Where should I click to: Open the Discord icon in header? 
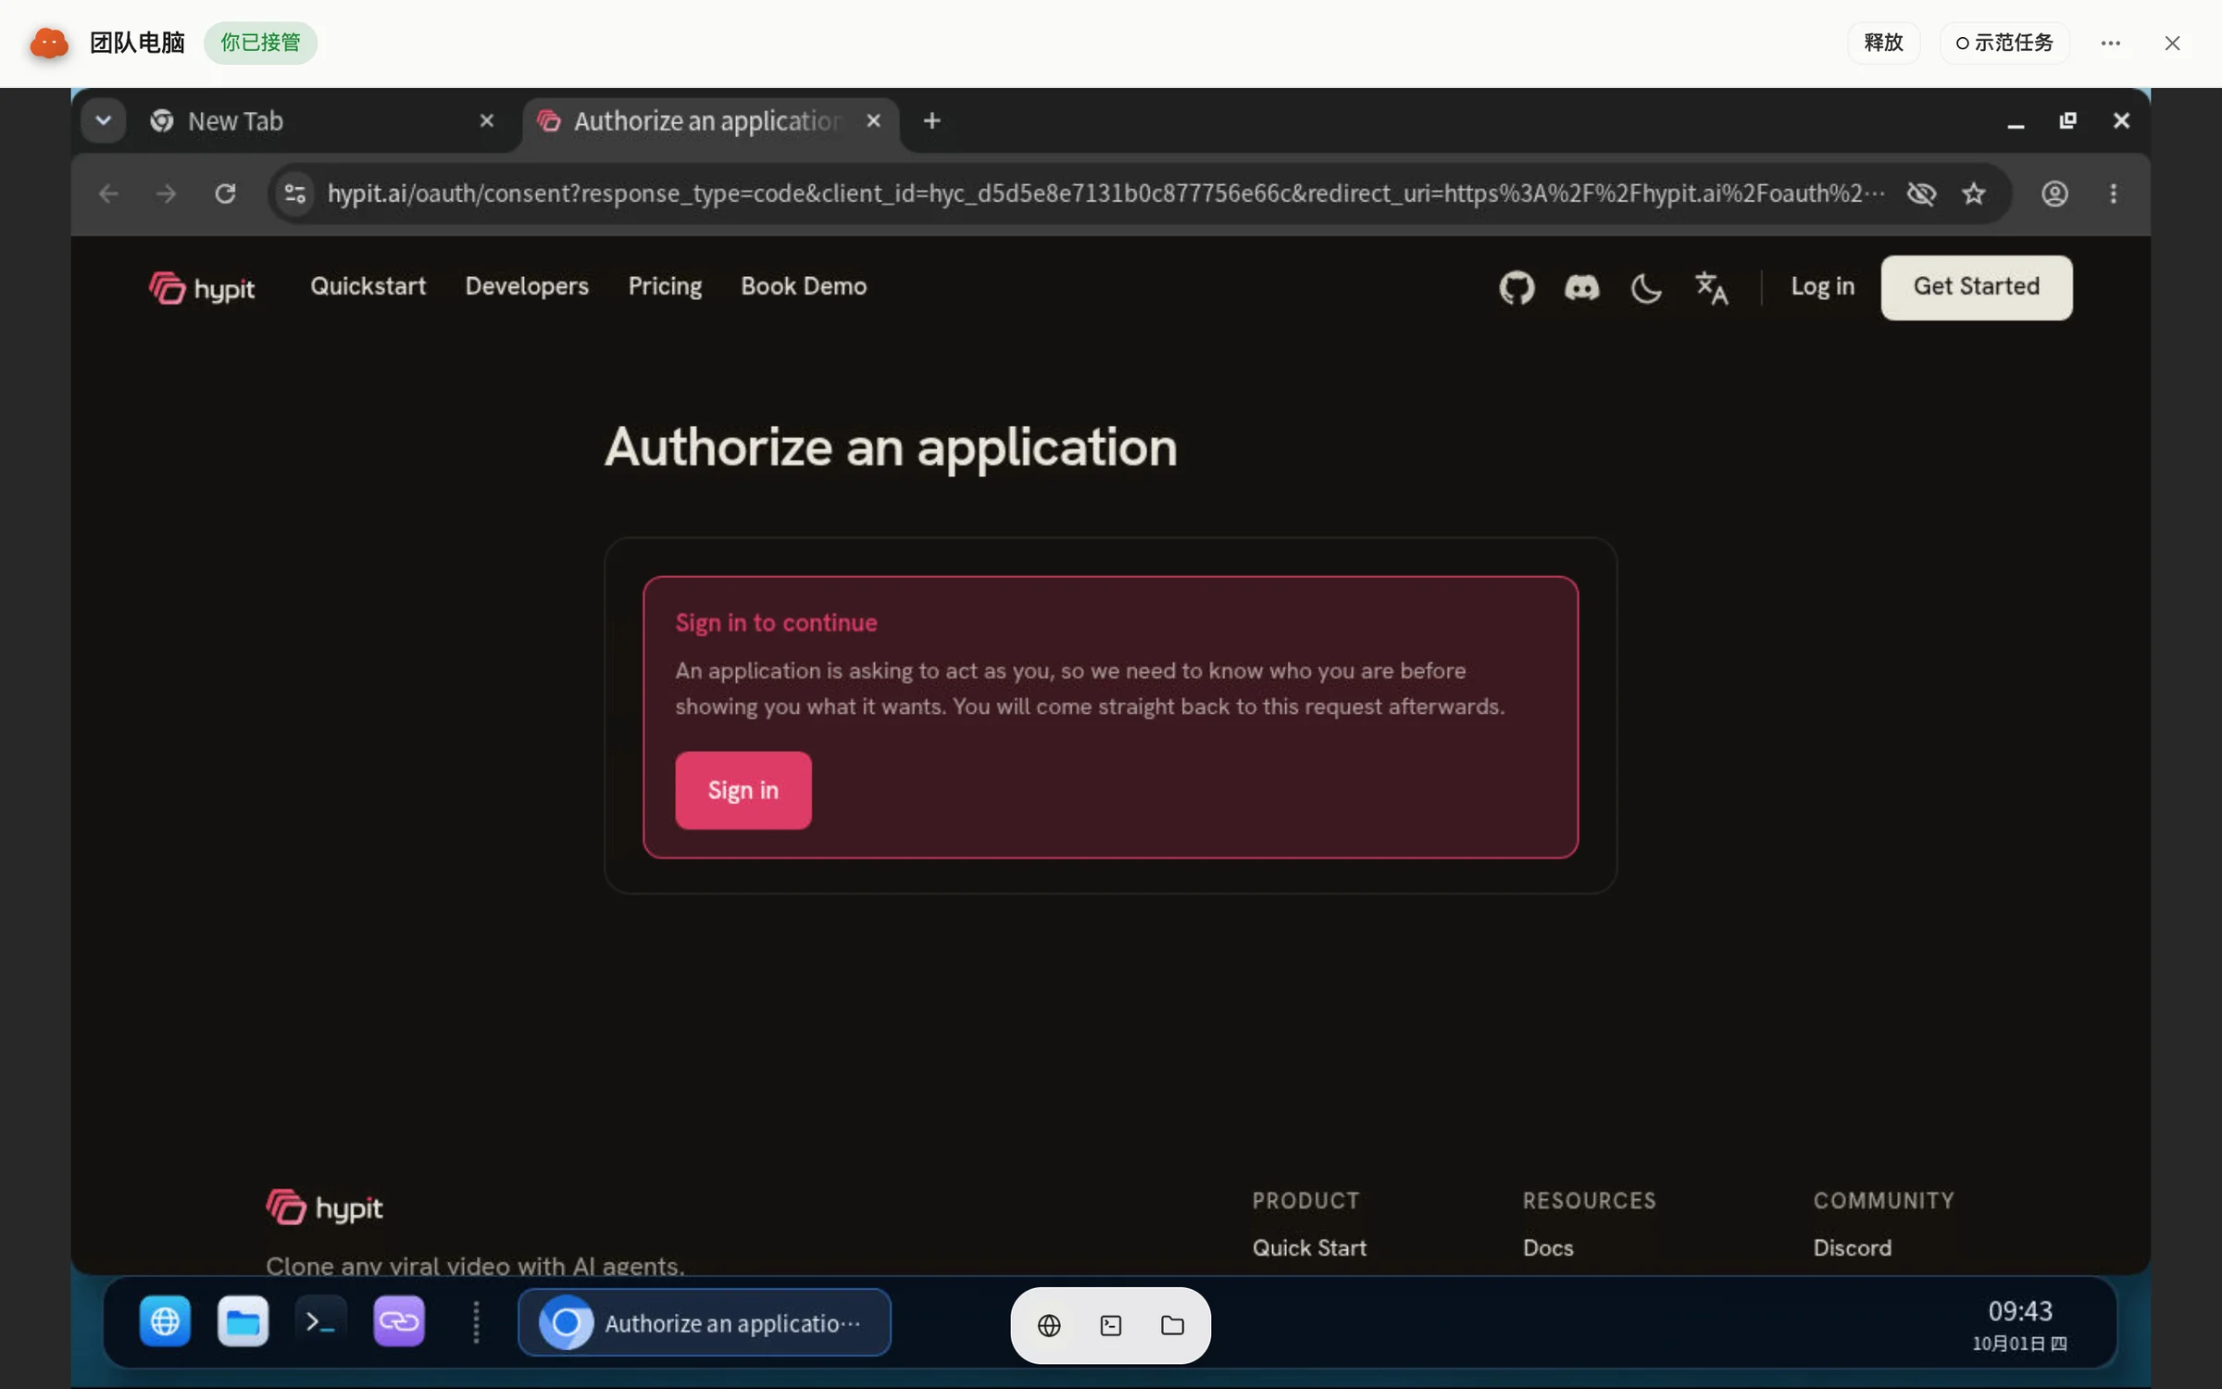point(1581,288)
